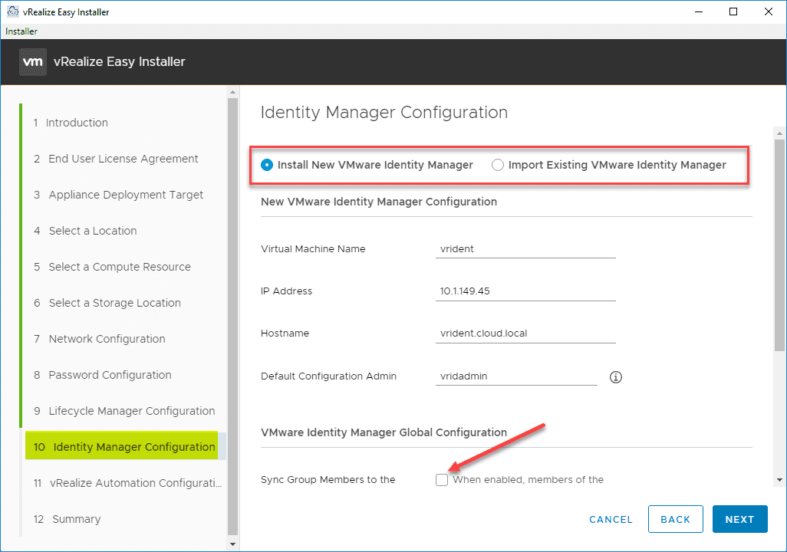Click the Virtual Machine Name field
787x552 pixels.
pyautogui.click(x=525, y=249)
